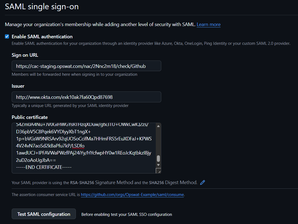Uncheck the Enable SAML authentication checkbox
Screen dimensions: 298x224
7,37
